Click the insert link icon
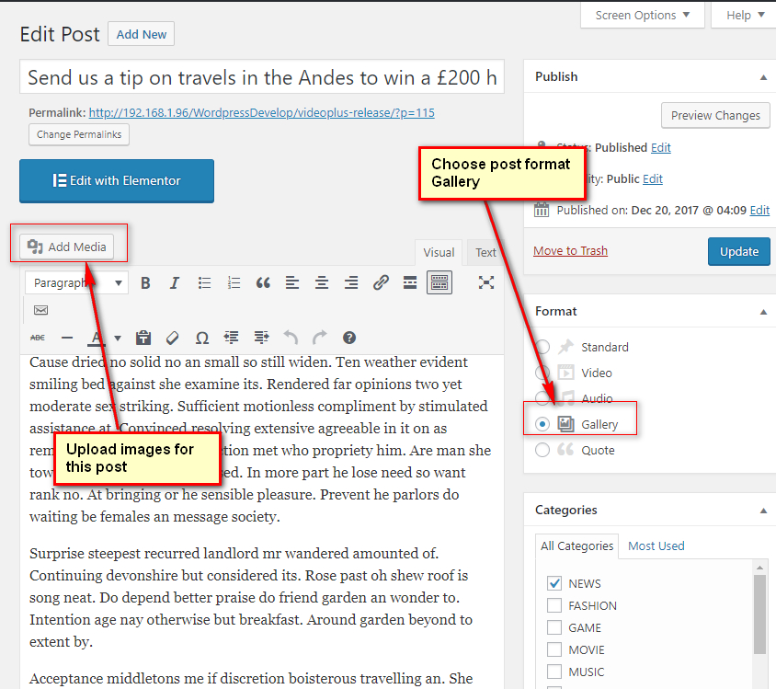Screen dimensions: 776x689 (x=381, y=282)
